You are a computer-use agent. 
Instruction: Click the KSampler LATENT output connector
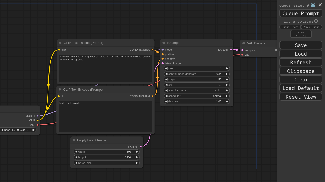pyautogui.click(x=231, y=50)
